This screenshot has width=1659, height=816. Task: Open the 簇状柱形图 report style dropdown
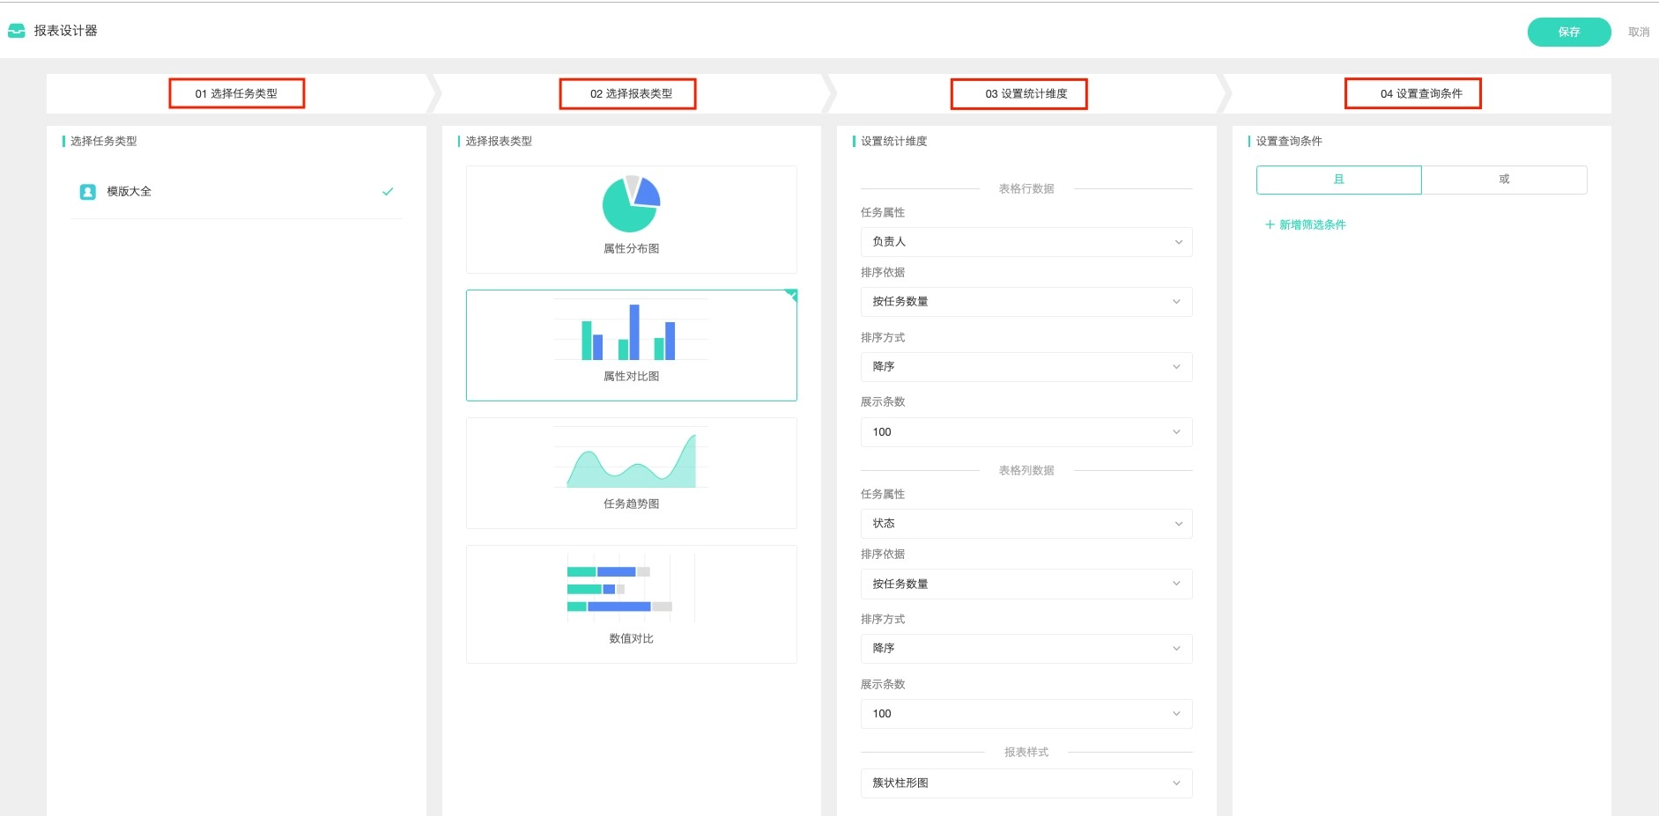click(x=1026, y=783)
